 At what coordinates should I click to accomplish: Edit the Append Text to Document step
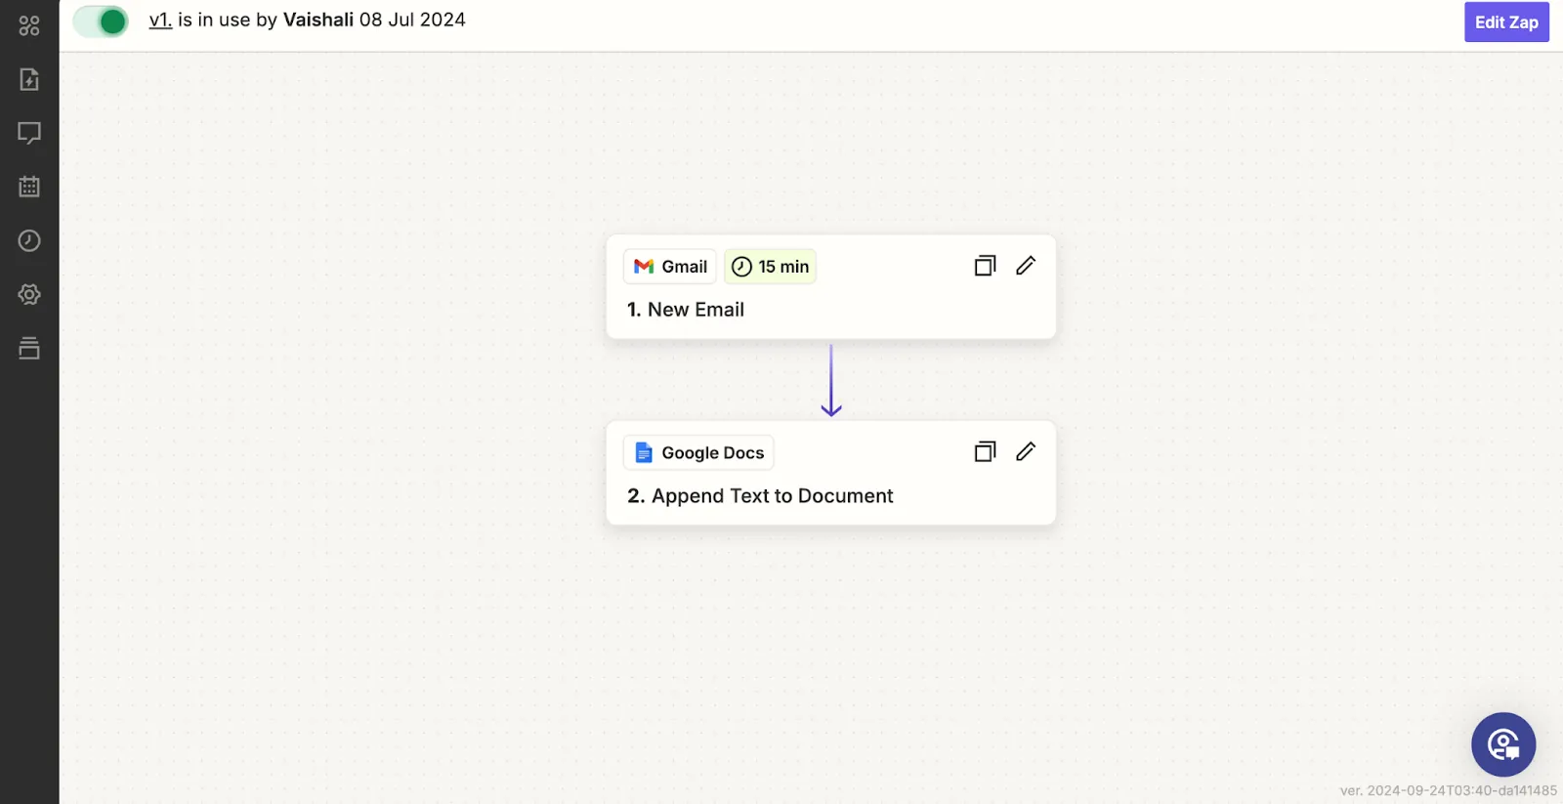1026,451
